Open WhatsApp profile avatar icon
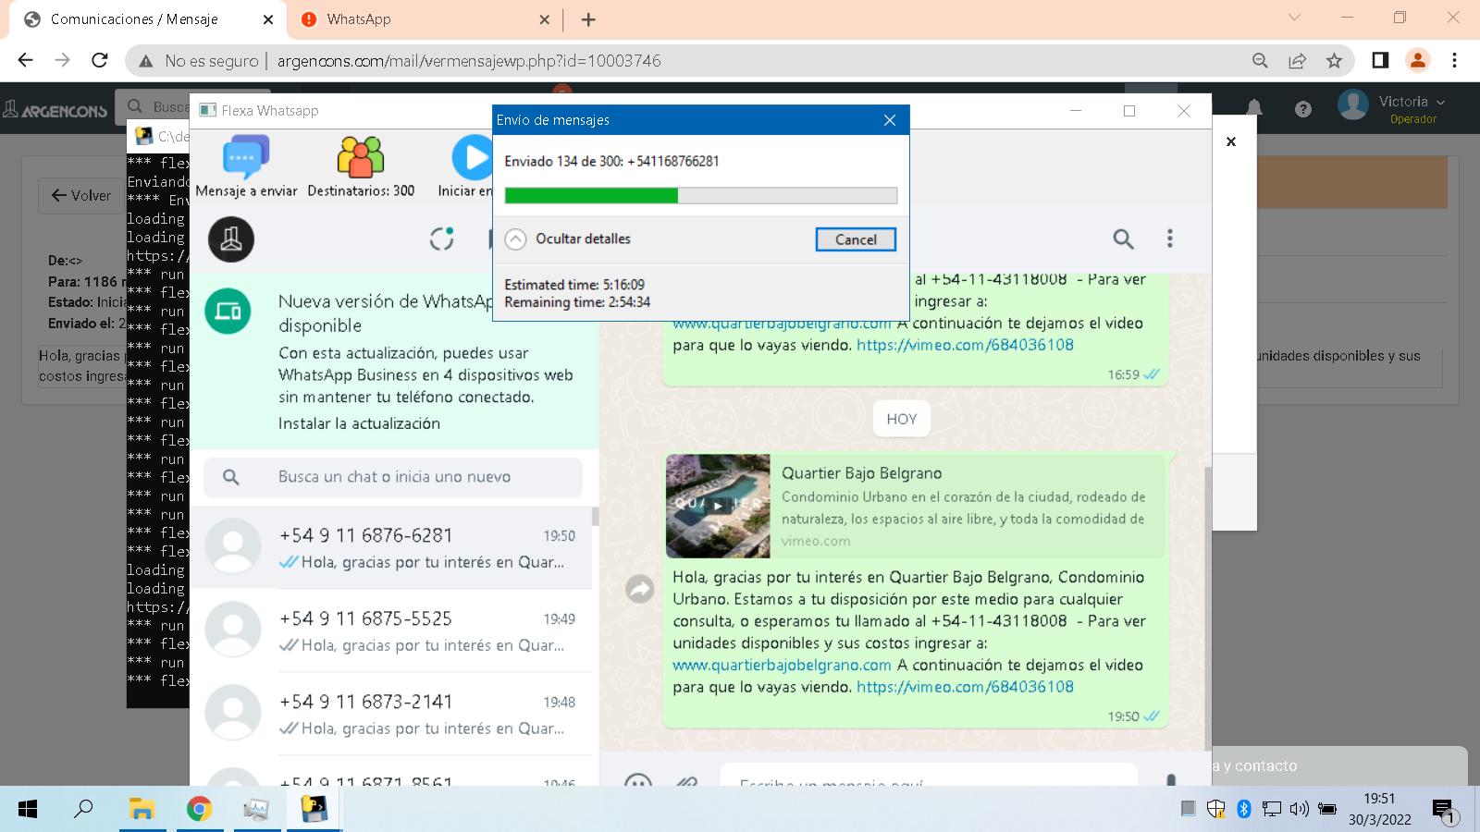Image resolution: width=1480 pixels, height=832 pixels. (231, 239)
